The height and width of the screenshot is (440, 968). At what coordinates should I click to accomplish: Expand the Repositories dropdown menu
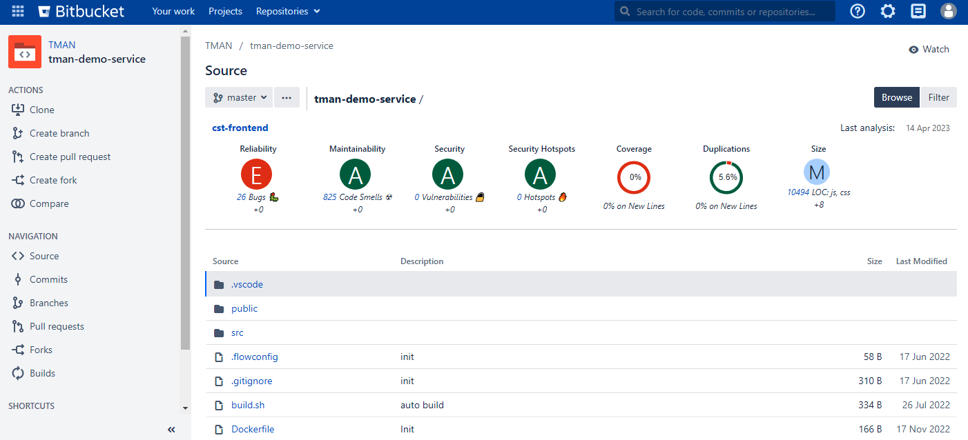pos(288,11)
